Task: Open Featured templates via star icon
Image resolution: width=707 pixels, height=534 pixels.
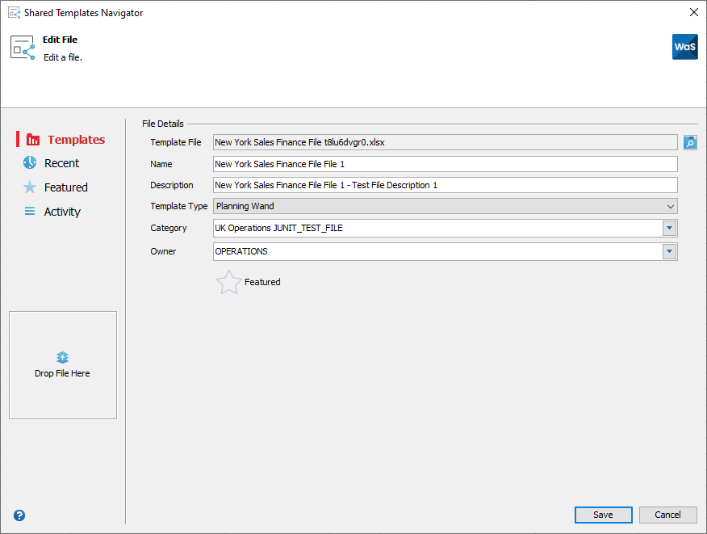Action: click(x=29, y=187)
